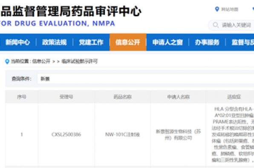Image resolution: width=254 pixels, height=168 pixels.
Task: Click the site map location pin icon
Action: click(x=217, y=9)
